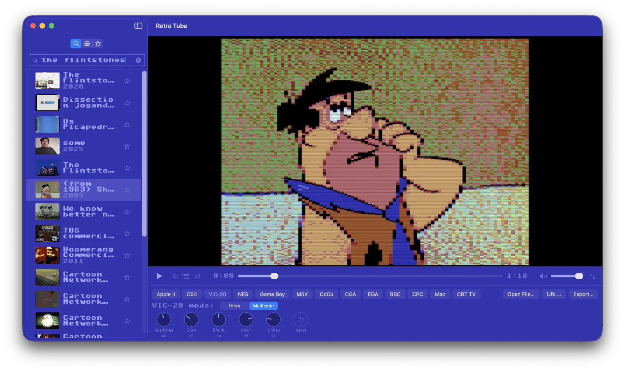Screen dimensions: 625x371
Task: Favorite the 'Boomerang Commerci... 2011' star
Action: 127,256
